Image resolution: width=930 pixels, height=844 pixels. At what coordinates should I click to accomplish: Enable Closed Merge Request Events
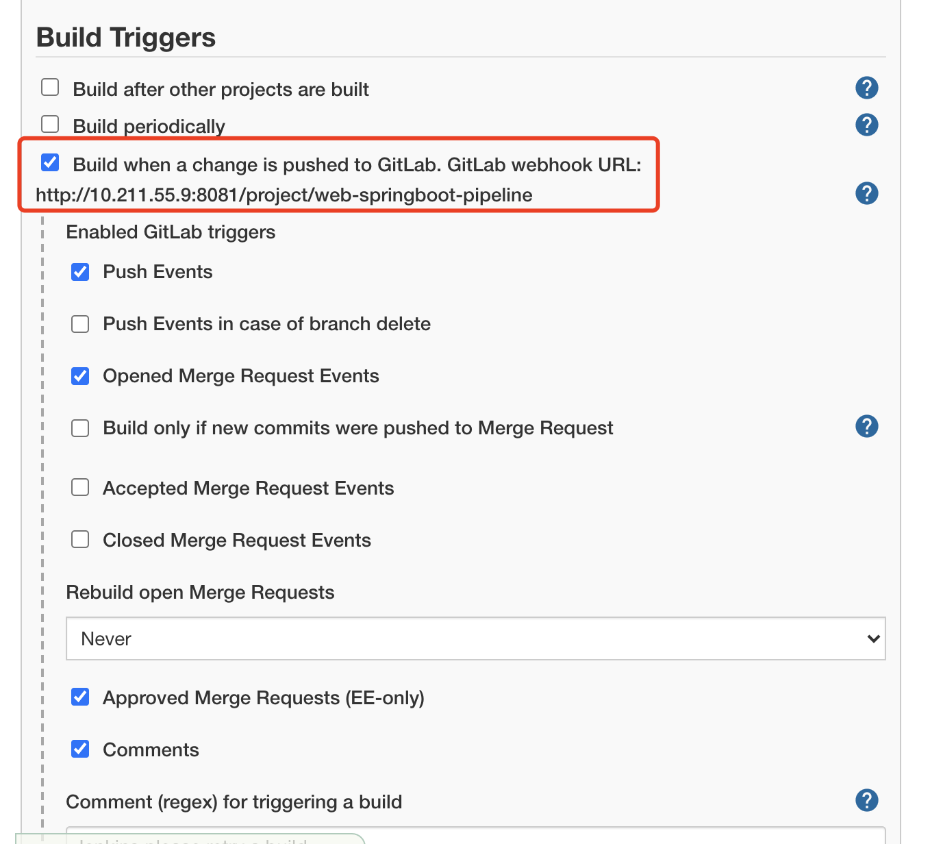[80, 539]
